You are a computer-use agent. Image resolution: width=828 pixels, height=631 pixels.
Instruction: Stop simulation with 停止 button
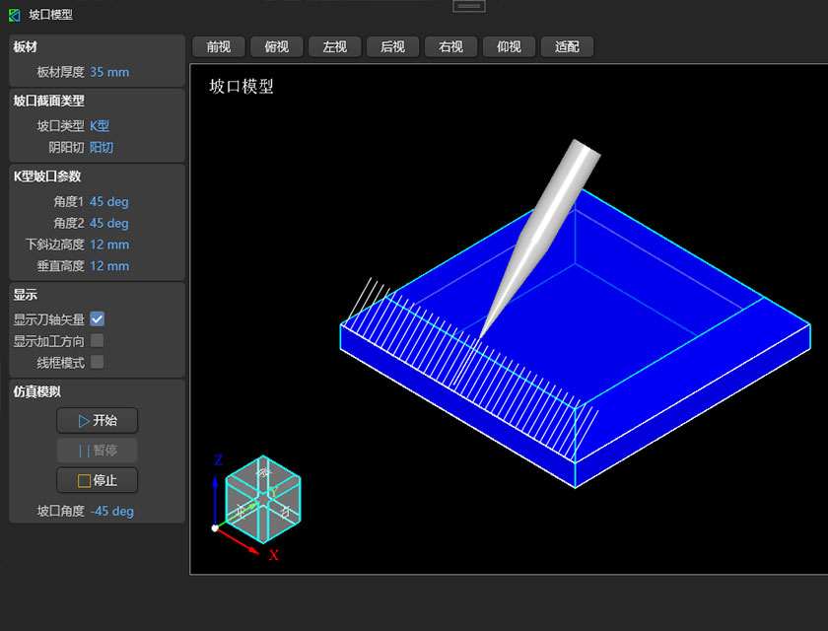click(97, 481)
